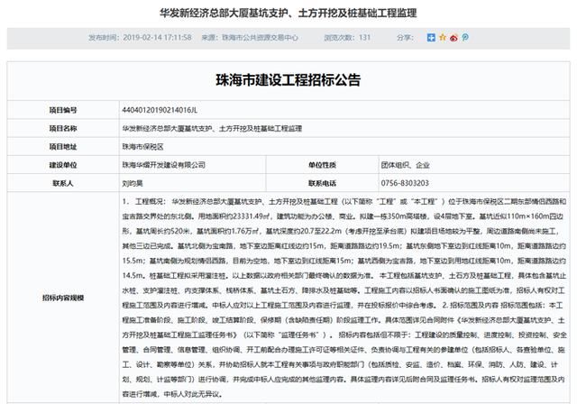This screenshot has height=404, width=577.
Task: Click source 珠海市公共资源交易中心
Action: pos(260,38)
